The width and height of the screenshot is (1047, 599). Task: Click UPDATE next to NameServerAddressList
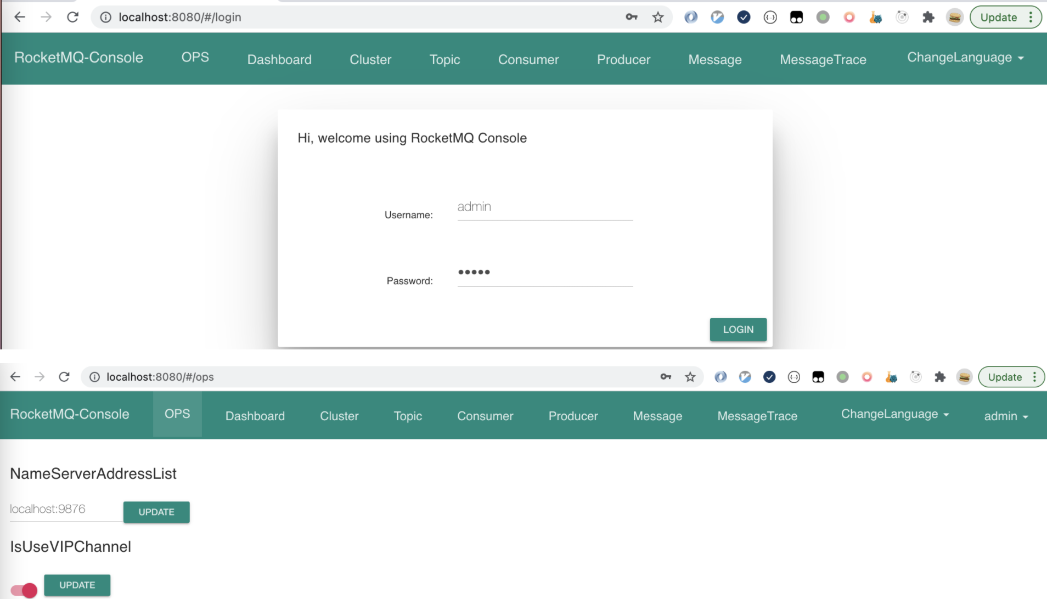156,512
